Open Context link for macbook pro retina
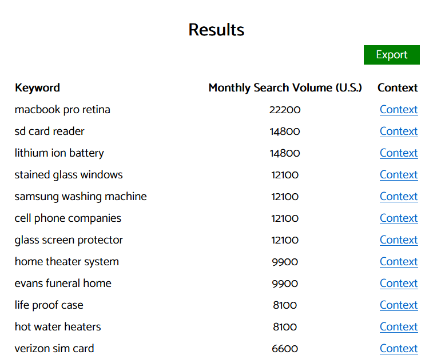 [x=398, y=110]
